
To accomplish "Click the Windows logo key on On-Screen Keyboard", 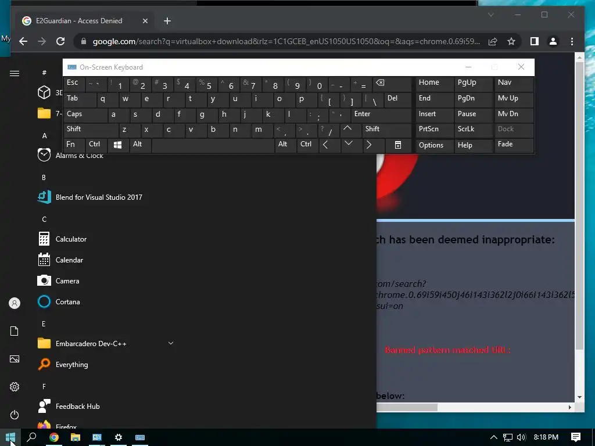I will pos(117,145).
